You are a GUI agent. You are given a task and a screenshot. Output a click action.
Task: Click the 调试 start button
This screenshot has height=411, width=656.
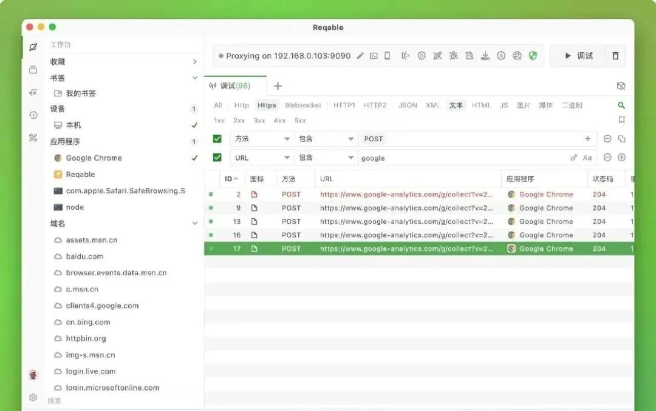(x=579, y=56)
